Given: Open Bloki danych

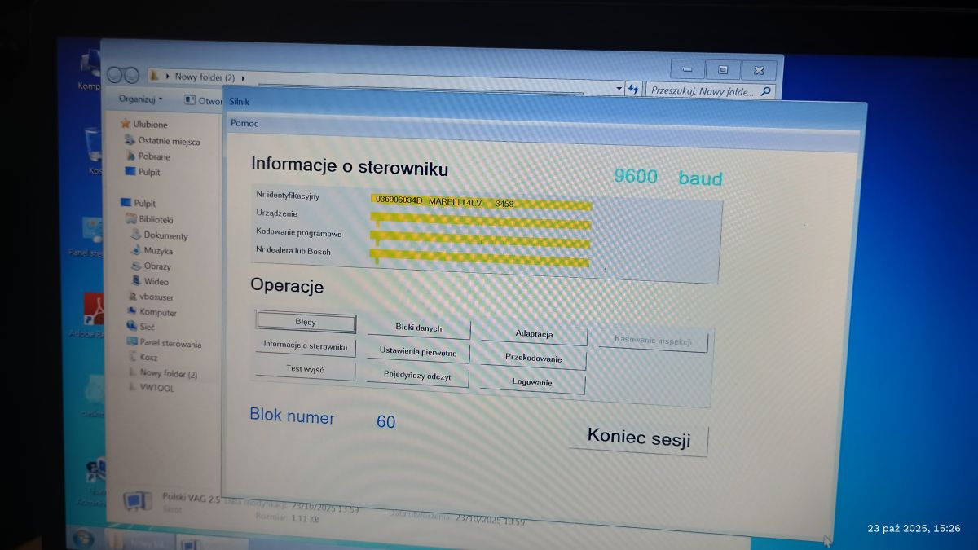Looking at the screenshot, I should [419, 328].
